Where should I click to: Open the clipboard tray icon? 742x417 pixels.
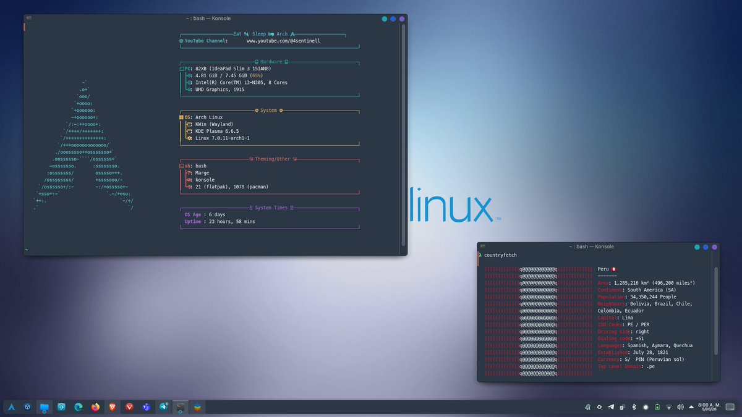[x=622, y=407]
